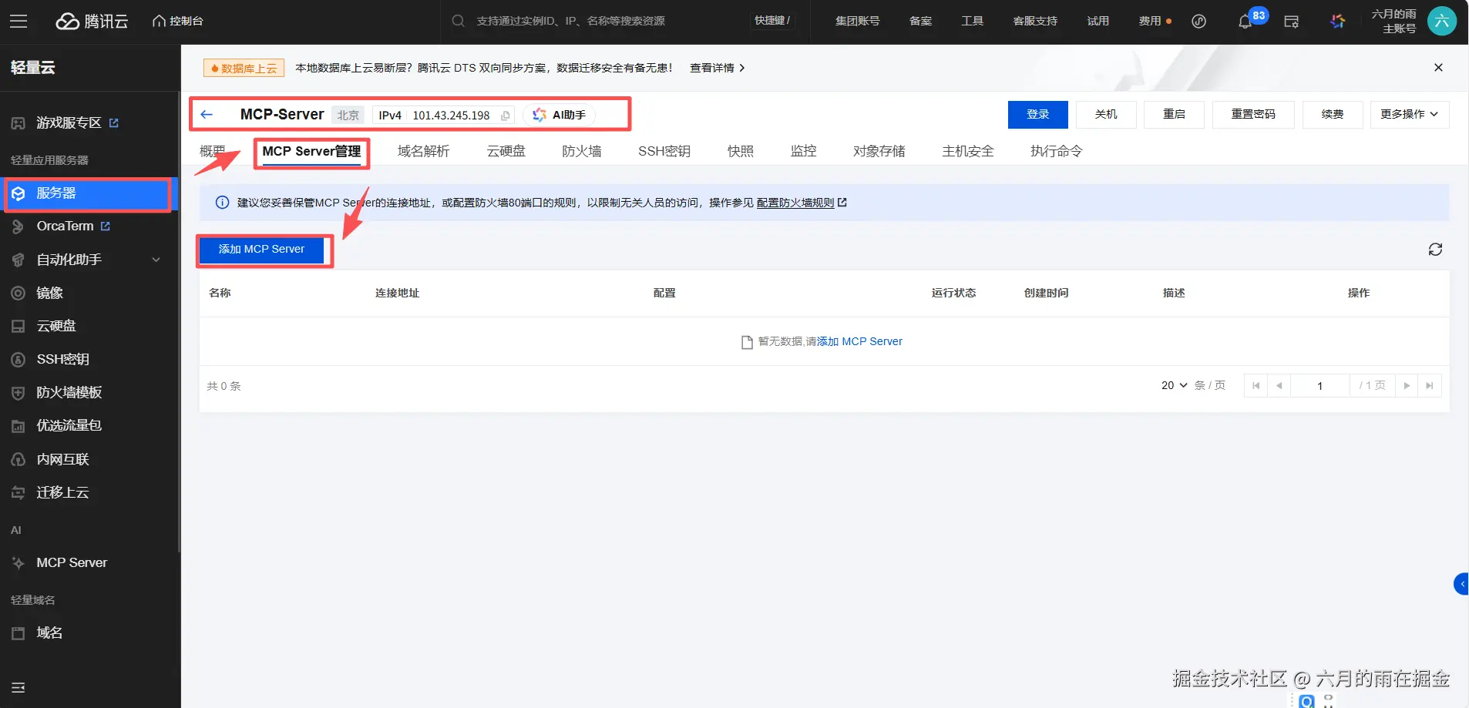Focus the resource search box
Viewport: 1469px width, 708px height.
[597, 21]
